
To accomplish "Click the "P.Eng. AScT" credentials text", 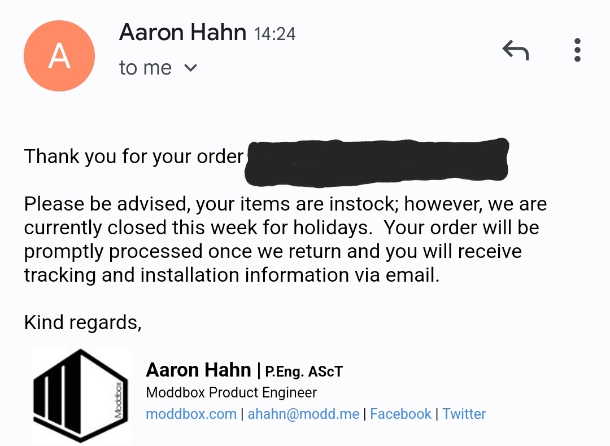I will click(x=304, y=371).
